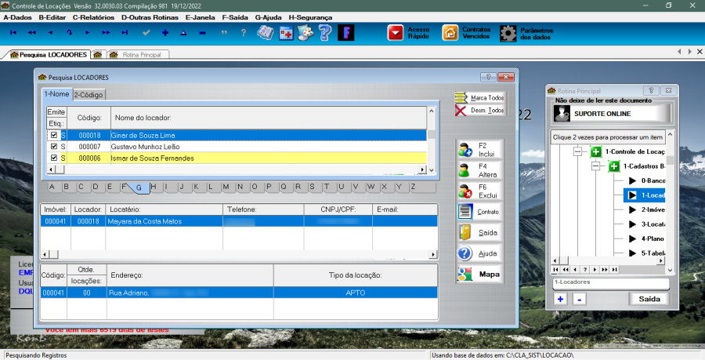This screenshot has height=360, width=705.
Task: Click Marca Todos to check all
Action: pyautogui.click(x=479, y=97)
